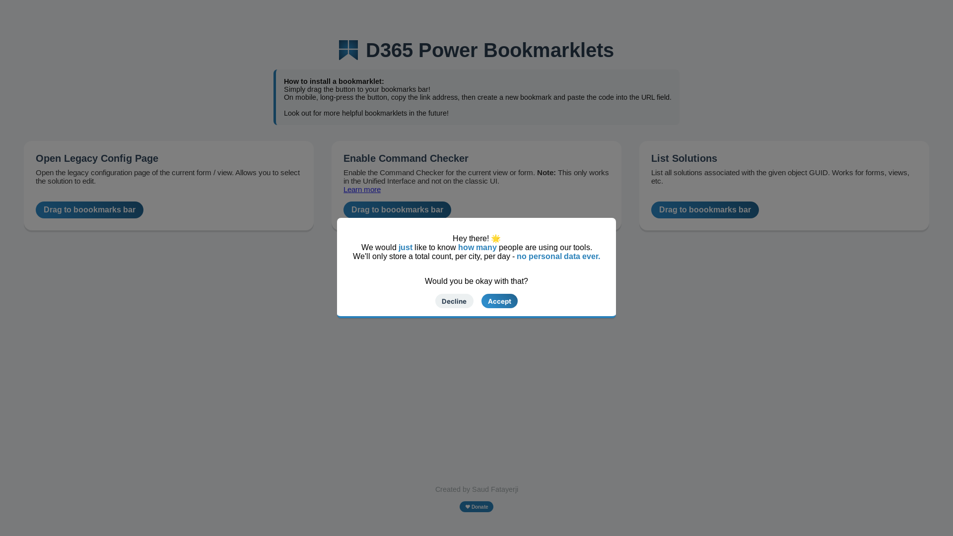Click the 'no personal data ever.' text
Image resolution: width=953 pixels, height=536 pixels.
pos(558,257)
